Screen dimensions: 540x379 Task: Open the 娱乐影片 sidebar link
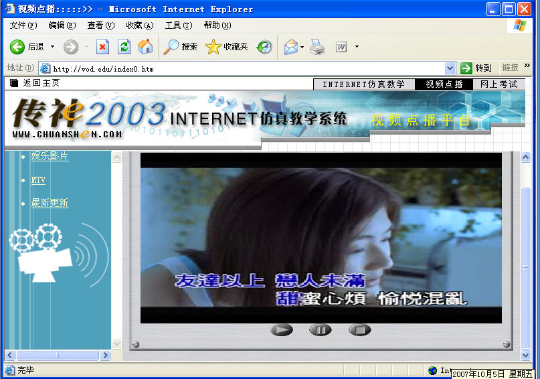coord(50,156)
